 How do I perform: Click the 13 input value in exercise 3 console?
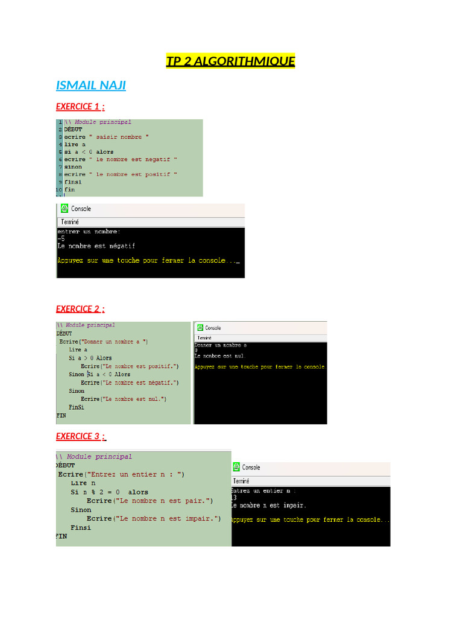pyautogui.click(x=234, y=498)
